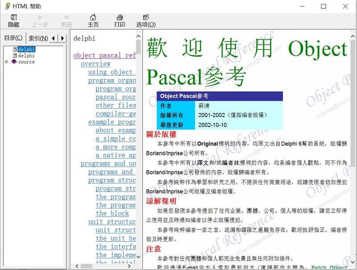Click the 'Object Pascal參考' table header

click(x=220, y=96)
